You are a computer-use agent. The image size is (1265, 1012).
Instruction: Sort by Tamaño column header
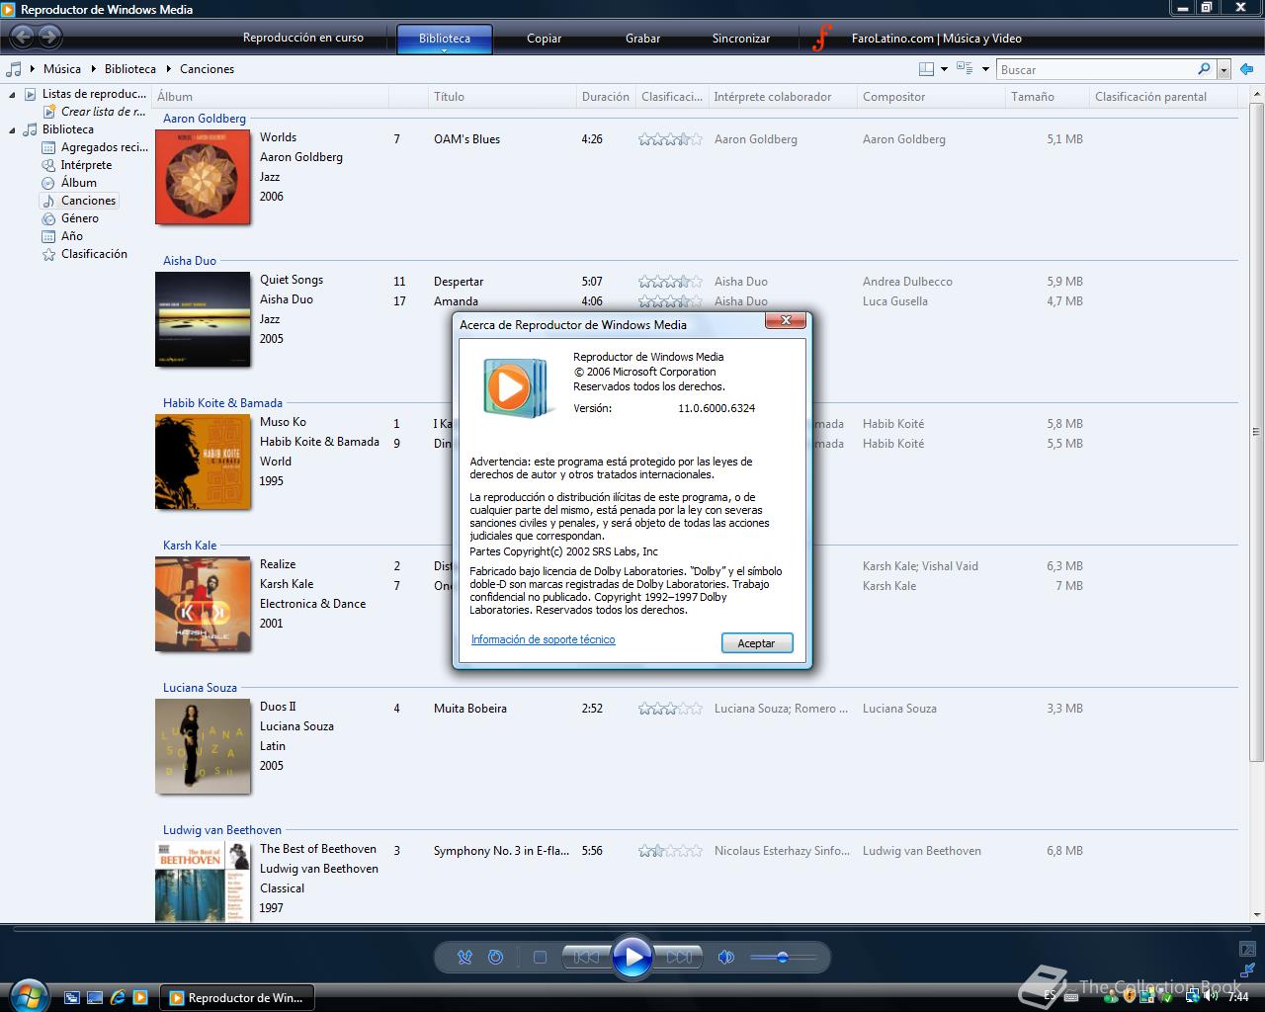click(1047, 97)
